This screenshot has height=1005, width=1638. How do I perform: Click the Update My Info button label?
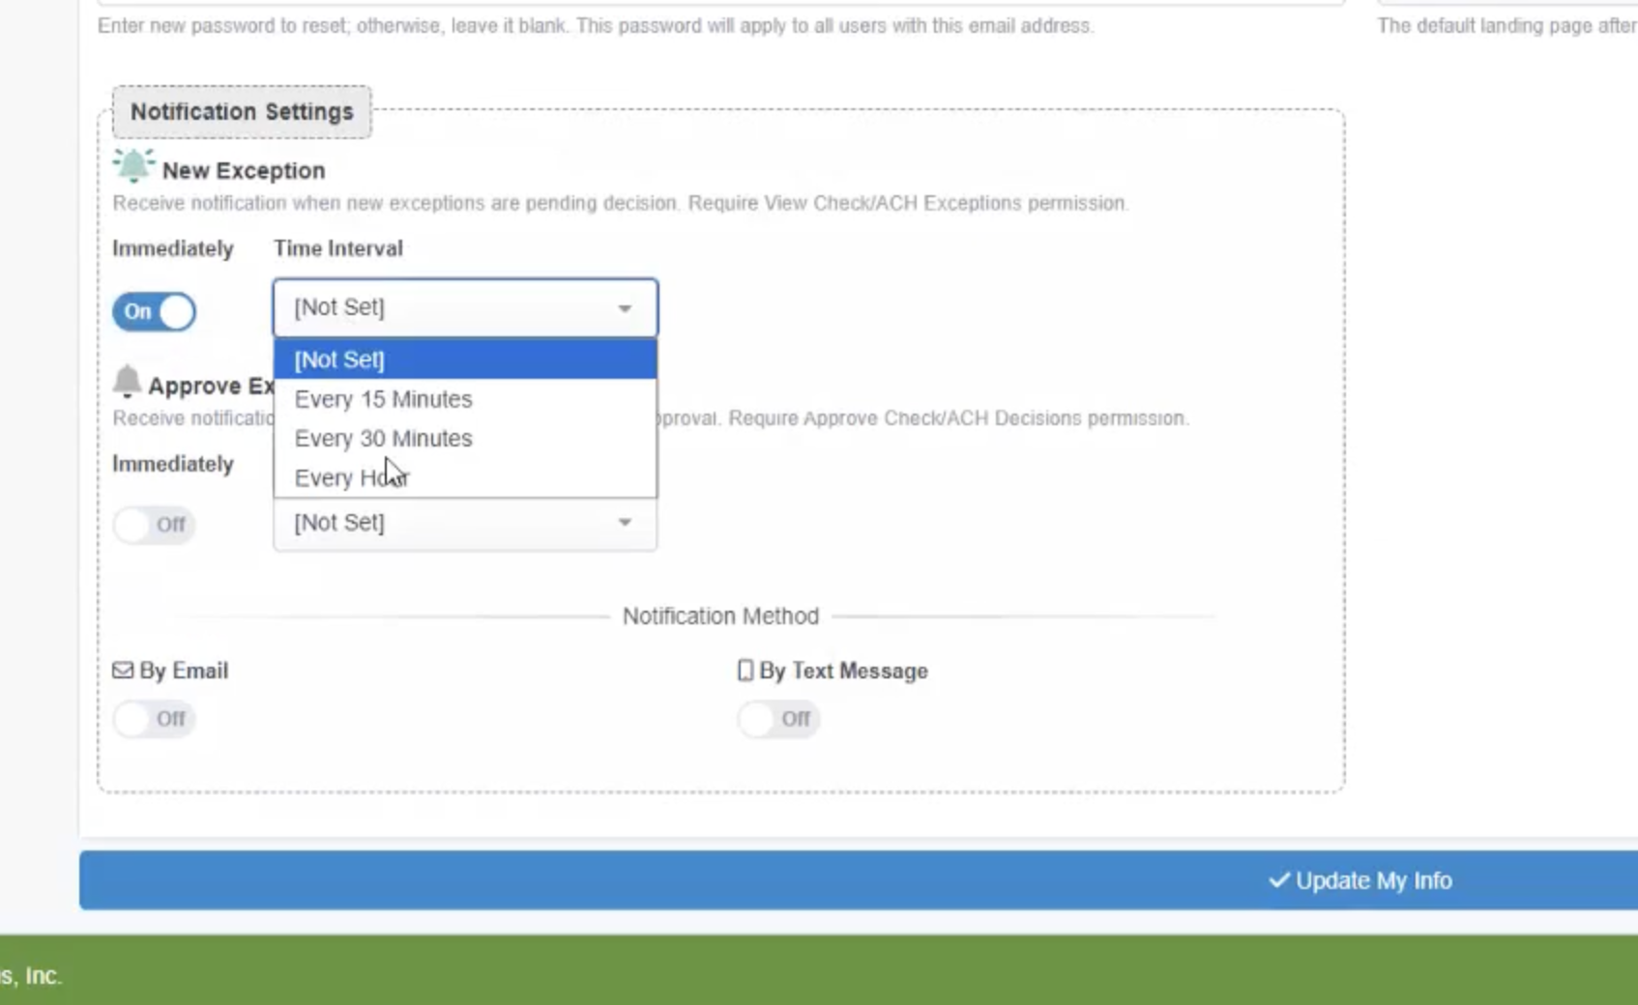coord(1373,880)
